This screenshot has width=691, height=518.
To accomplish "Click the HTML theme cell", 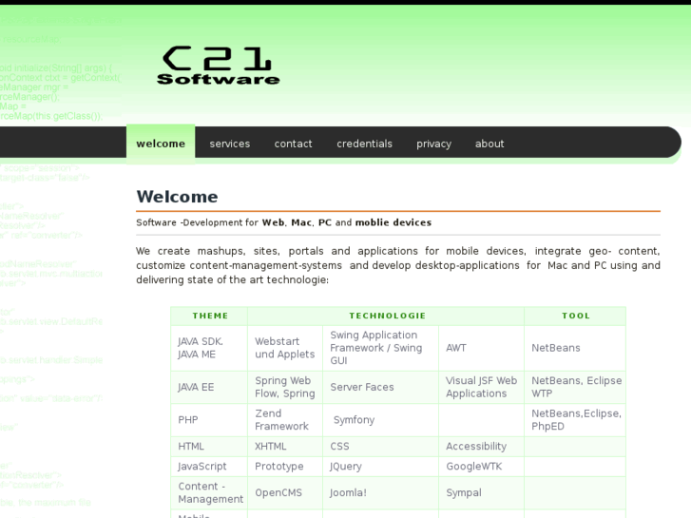I will pos(209,447).
